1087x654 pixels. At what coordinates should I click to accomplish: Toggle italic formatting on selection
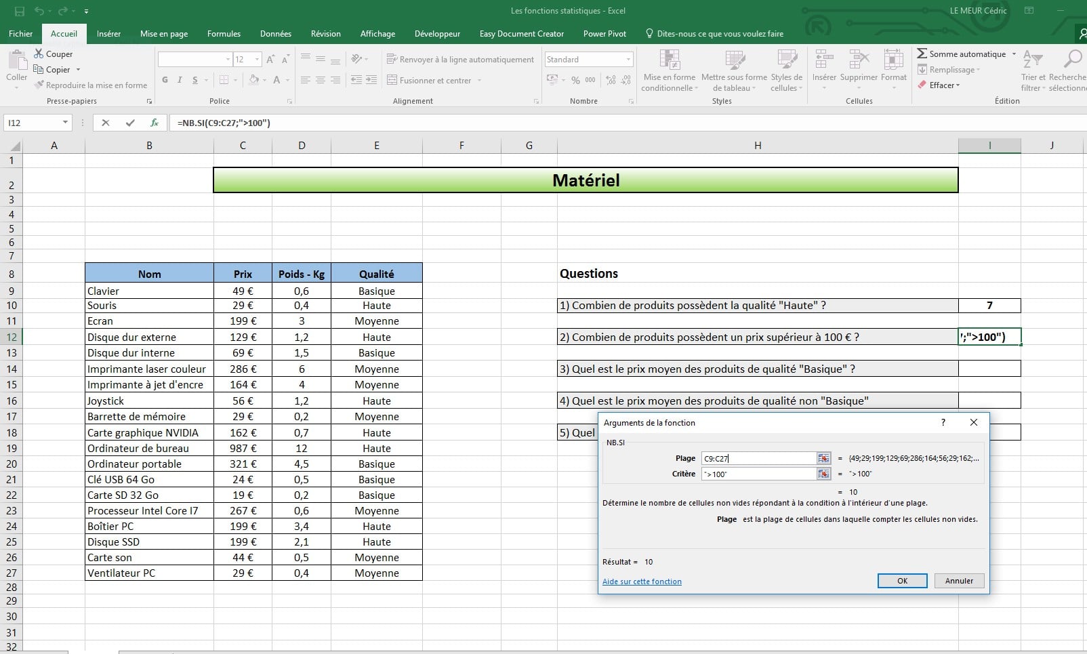(x=180, y=80)
